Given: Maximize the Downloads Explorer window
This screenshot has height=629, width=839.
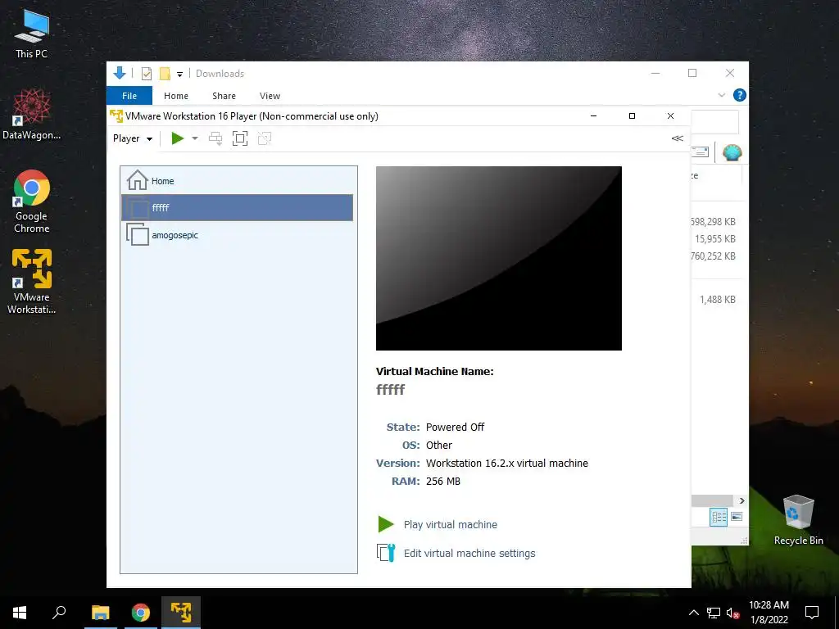Looking at the screenshot, I should pyautogui.click(x=692, y=73).
